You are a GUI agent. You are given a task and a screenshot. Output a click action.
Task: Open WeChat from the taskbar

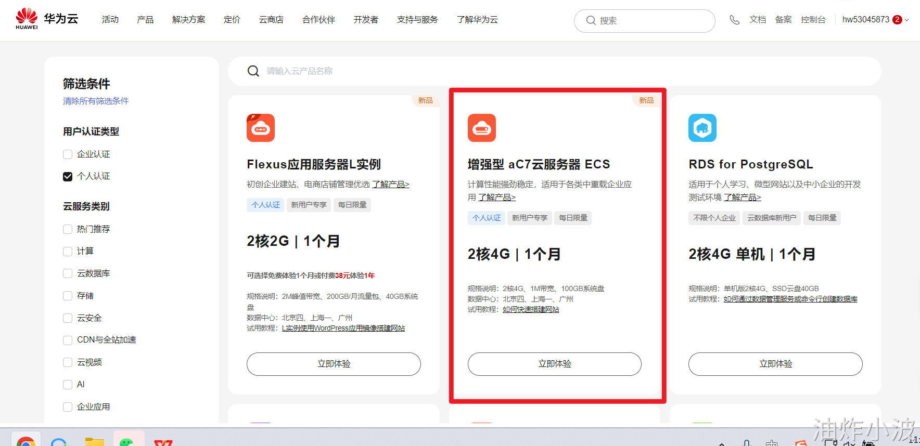click(128, 440)
